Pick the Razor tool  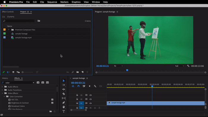pyautogui.click(x=64, y=94)
